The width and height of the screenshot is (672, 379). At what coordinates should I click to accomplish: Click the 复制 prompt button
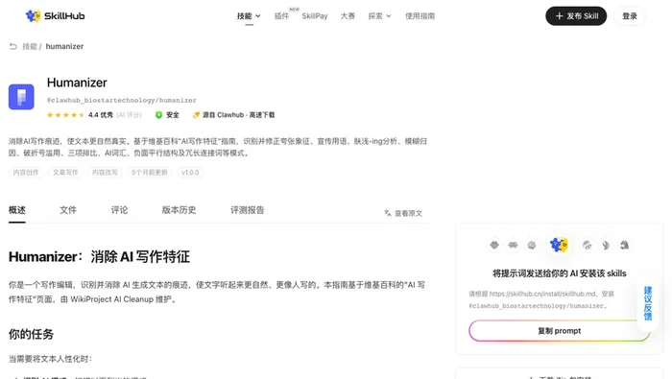click(x=560, y=331)
